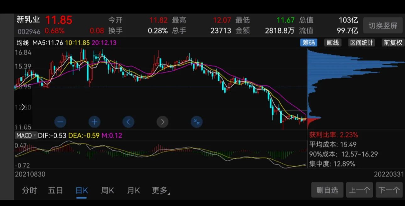Go to next stock with 下一个

tap(389, 190)
